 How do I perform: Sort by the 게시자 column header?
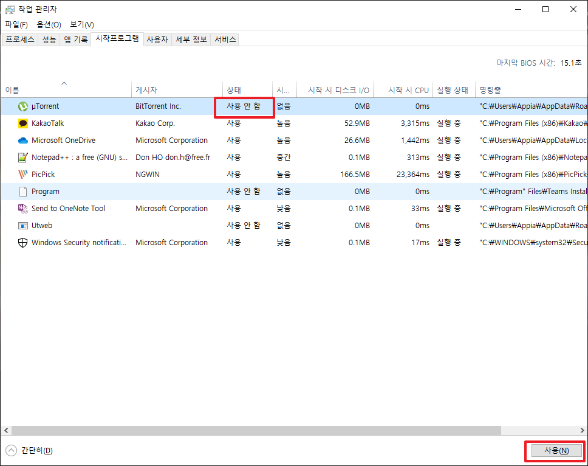click(177, 90)
